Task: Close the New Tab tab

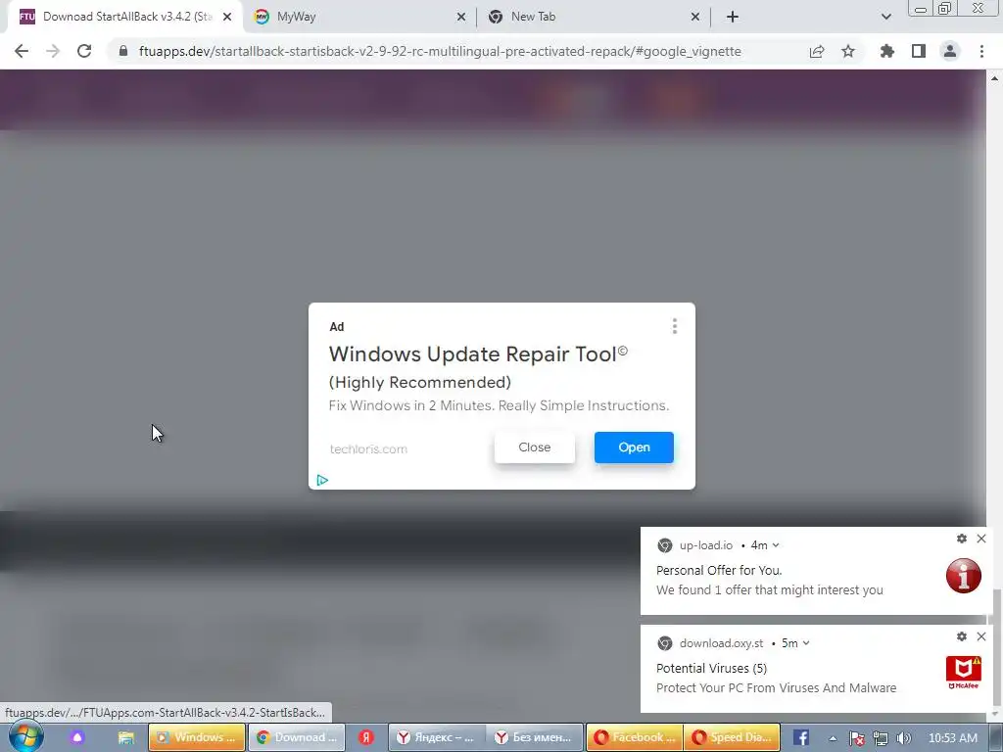Action: click(x=695, y=18)
